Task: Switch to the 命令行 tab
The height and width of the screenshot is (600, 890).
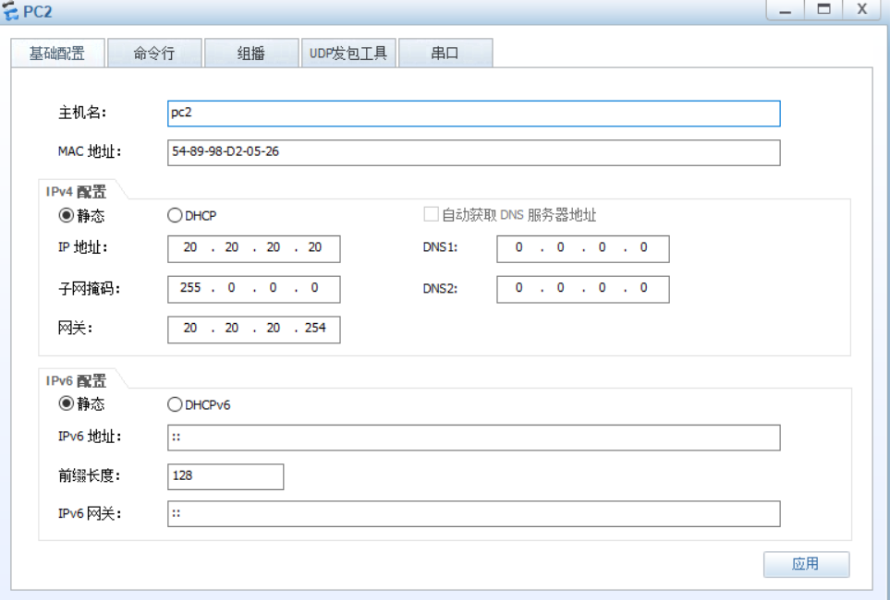Action: (x=154, y=54)
